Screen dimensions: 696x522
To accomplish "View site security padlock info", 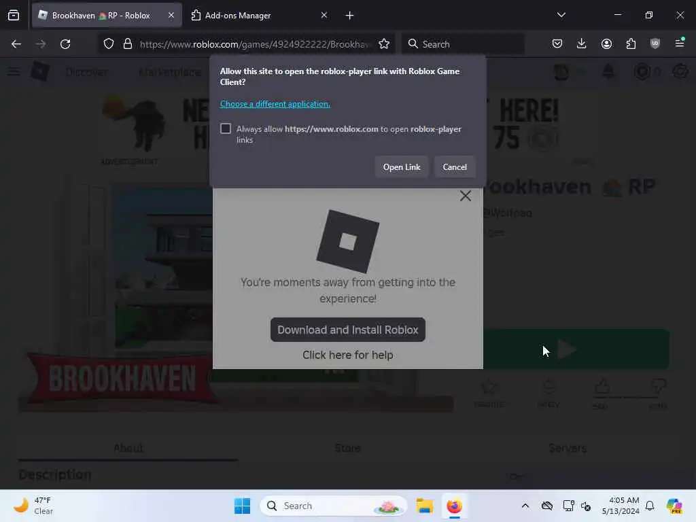I will [128, 43].
